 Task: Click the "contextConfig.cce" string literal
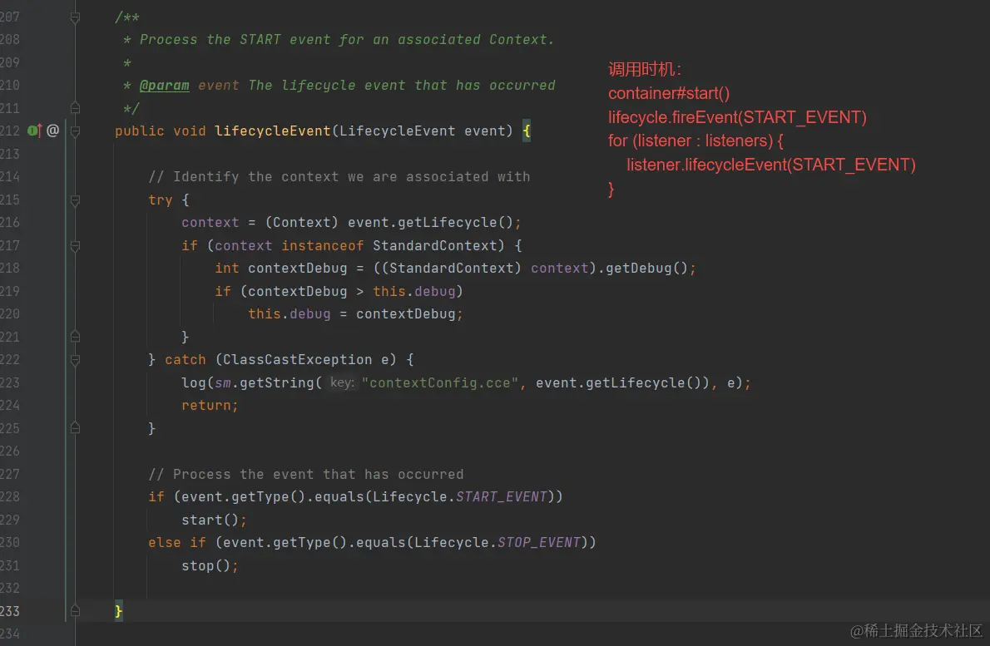coord(440,383)
